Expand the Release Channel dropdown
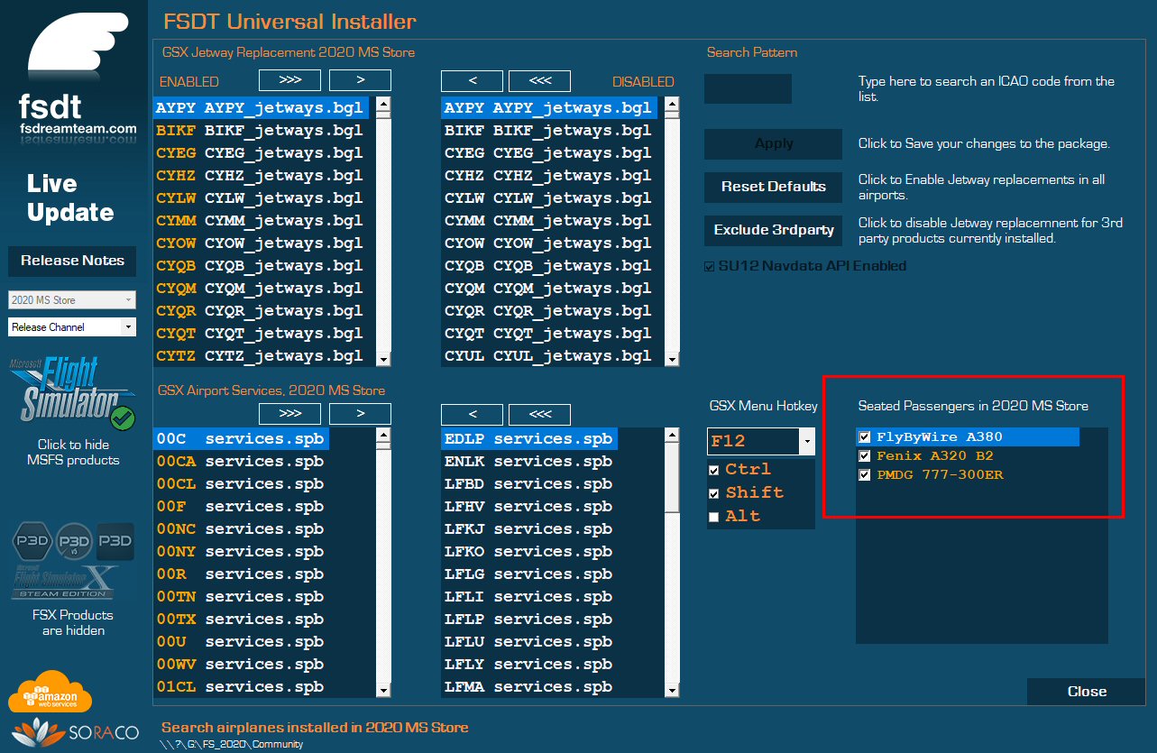Viewport: 1157px width, 753px height. coord(128,326)
